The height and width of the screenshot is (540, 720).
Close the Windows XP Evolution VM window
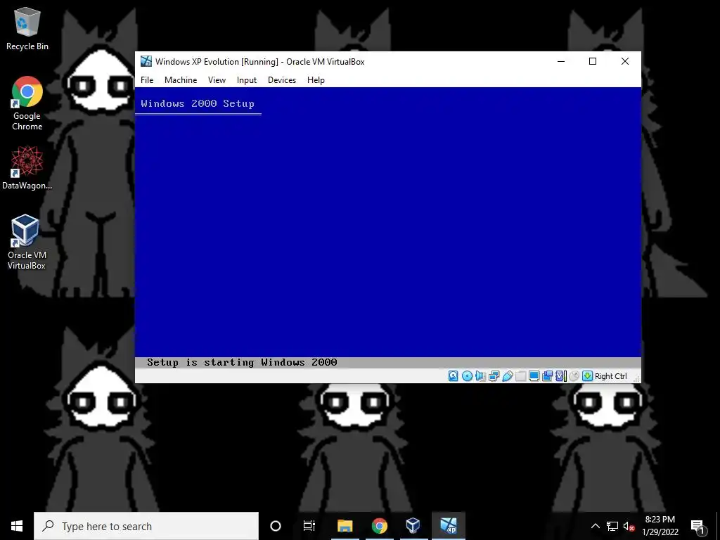click(625, 61)
